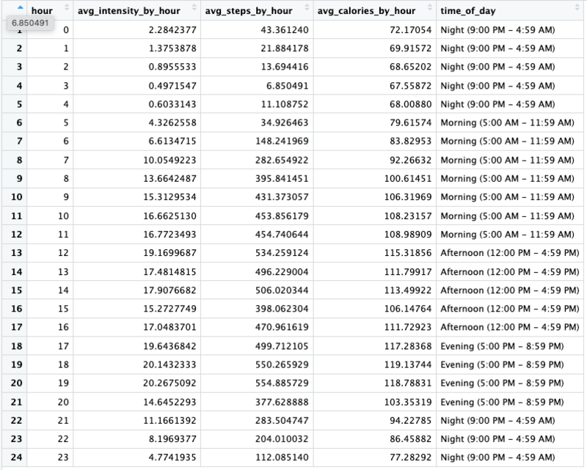
Task: Sort by avg_intensity_by_hour column header
Action: tap(136, 10)
